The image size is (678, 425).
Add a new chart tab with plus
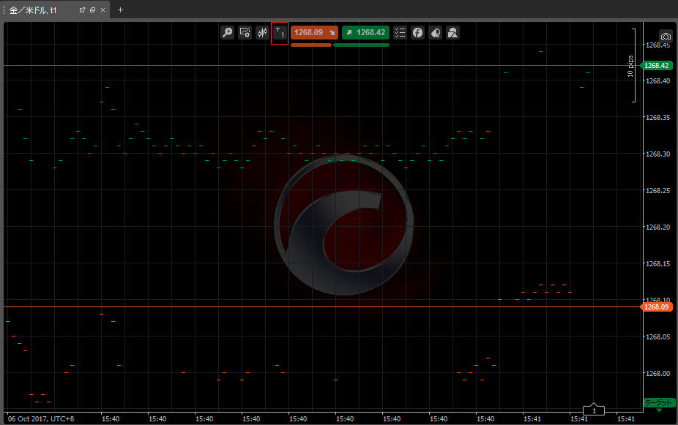tap(120, 10)
